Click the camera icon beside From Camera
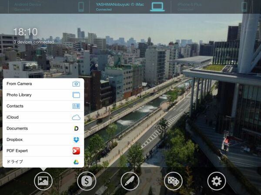The height and width of the screenshot is (195, 261). (x=76, y=84)
